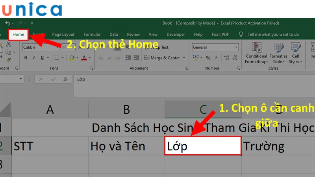Screen dimensions: 315x177
Task: Switch to the Formulas tab
Action: click(92, 35)
